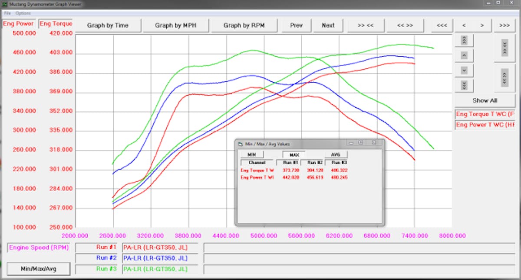Select the MAX toggle in values window
This screenshot has height=280, width=521.
pyautogui.click(x=294, y=154)
